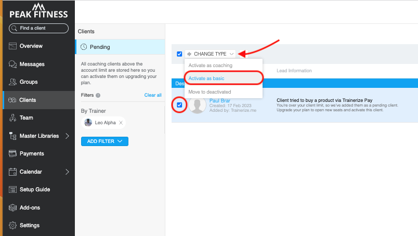Open Payments card icon in sidebar

click(13, 154)
